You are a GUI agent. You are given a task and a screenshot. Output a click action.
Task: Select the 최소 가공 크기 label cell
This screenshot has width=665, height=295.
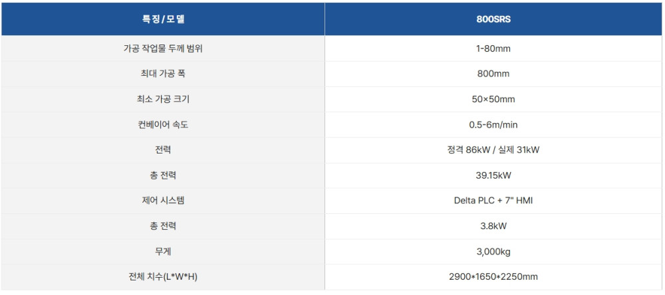(x=163, y=99)
